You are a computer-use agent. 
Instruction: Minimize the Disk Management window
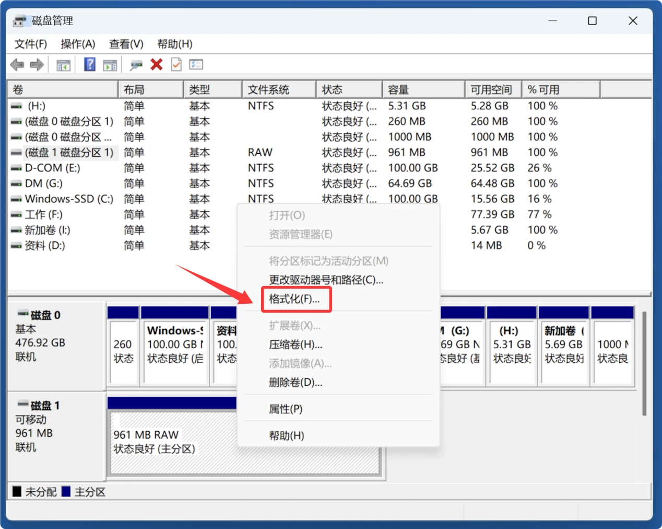[x=553, y=21]
